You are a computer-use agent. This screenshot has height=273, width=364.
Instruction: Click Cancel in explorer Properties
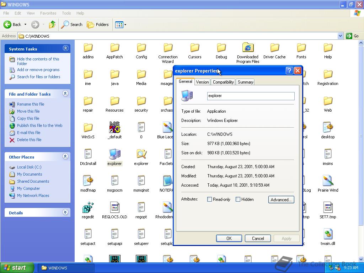point(258,239)
